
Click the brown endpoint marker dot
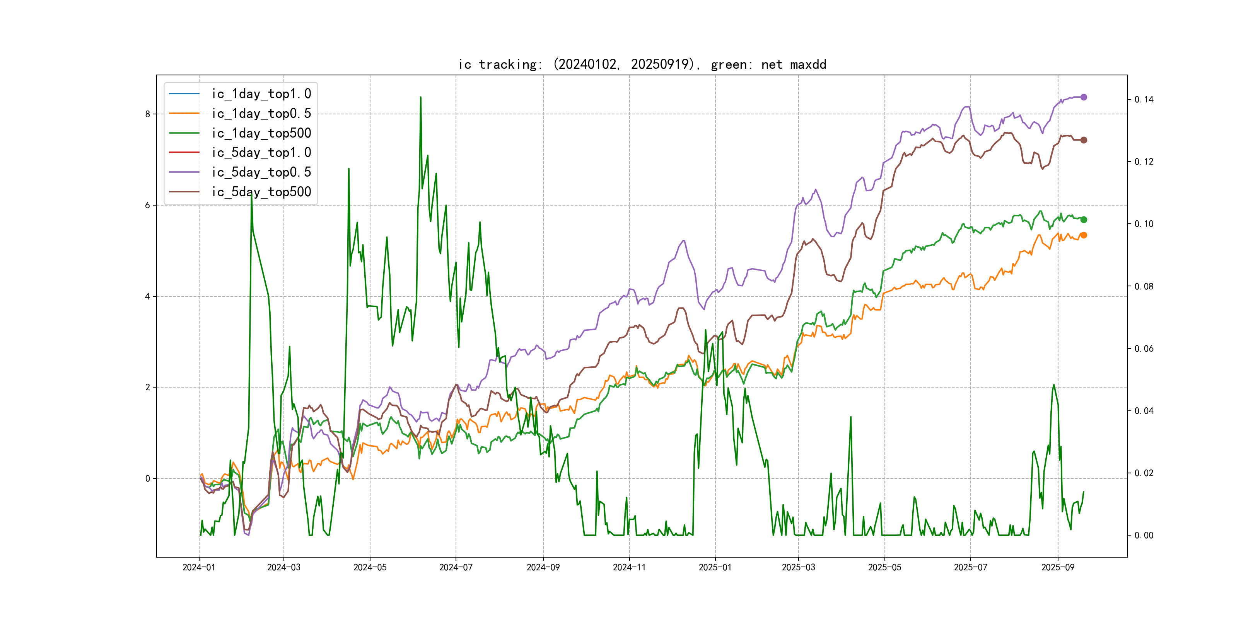click(x=1083, y=140)
